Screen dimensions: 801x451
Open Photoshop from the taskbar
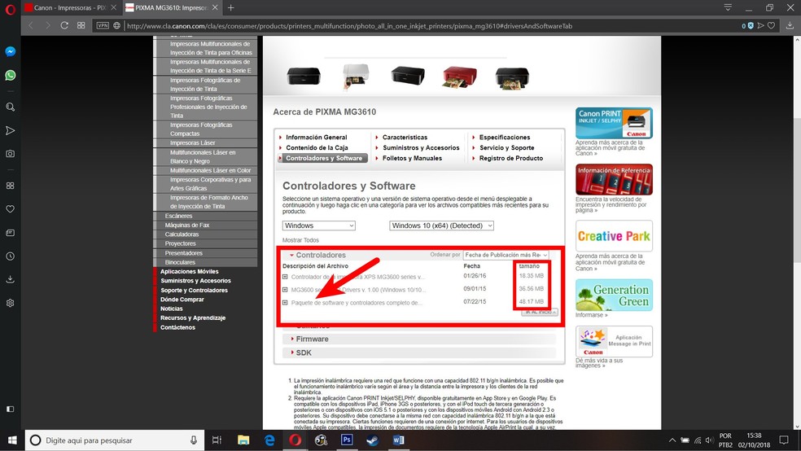(347, 440)
